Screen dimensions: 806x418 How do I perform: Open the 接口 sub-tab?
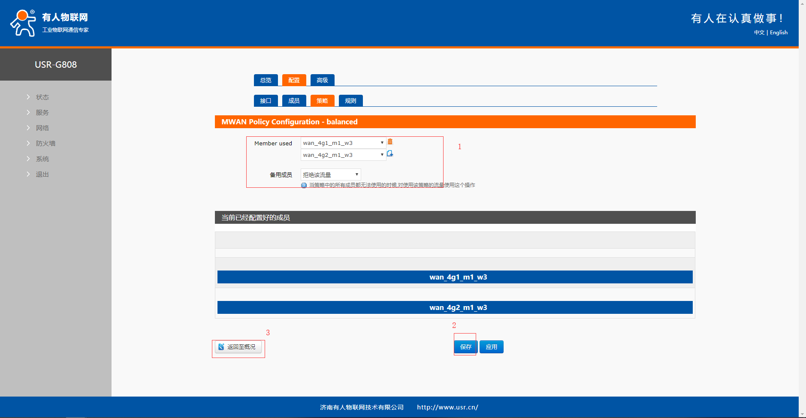click(266, 101)
